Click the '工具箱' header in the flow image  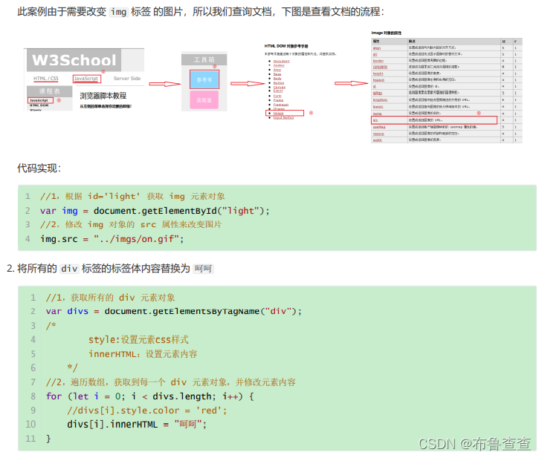click(x=204, y=59)
